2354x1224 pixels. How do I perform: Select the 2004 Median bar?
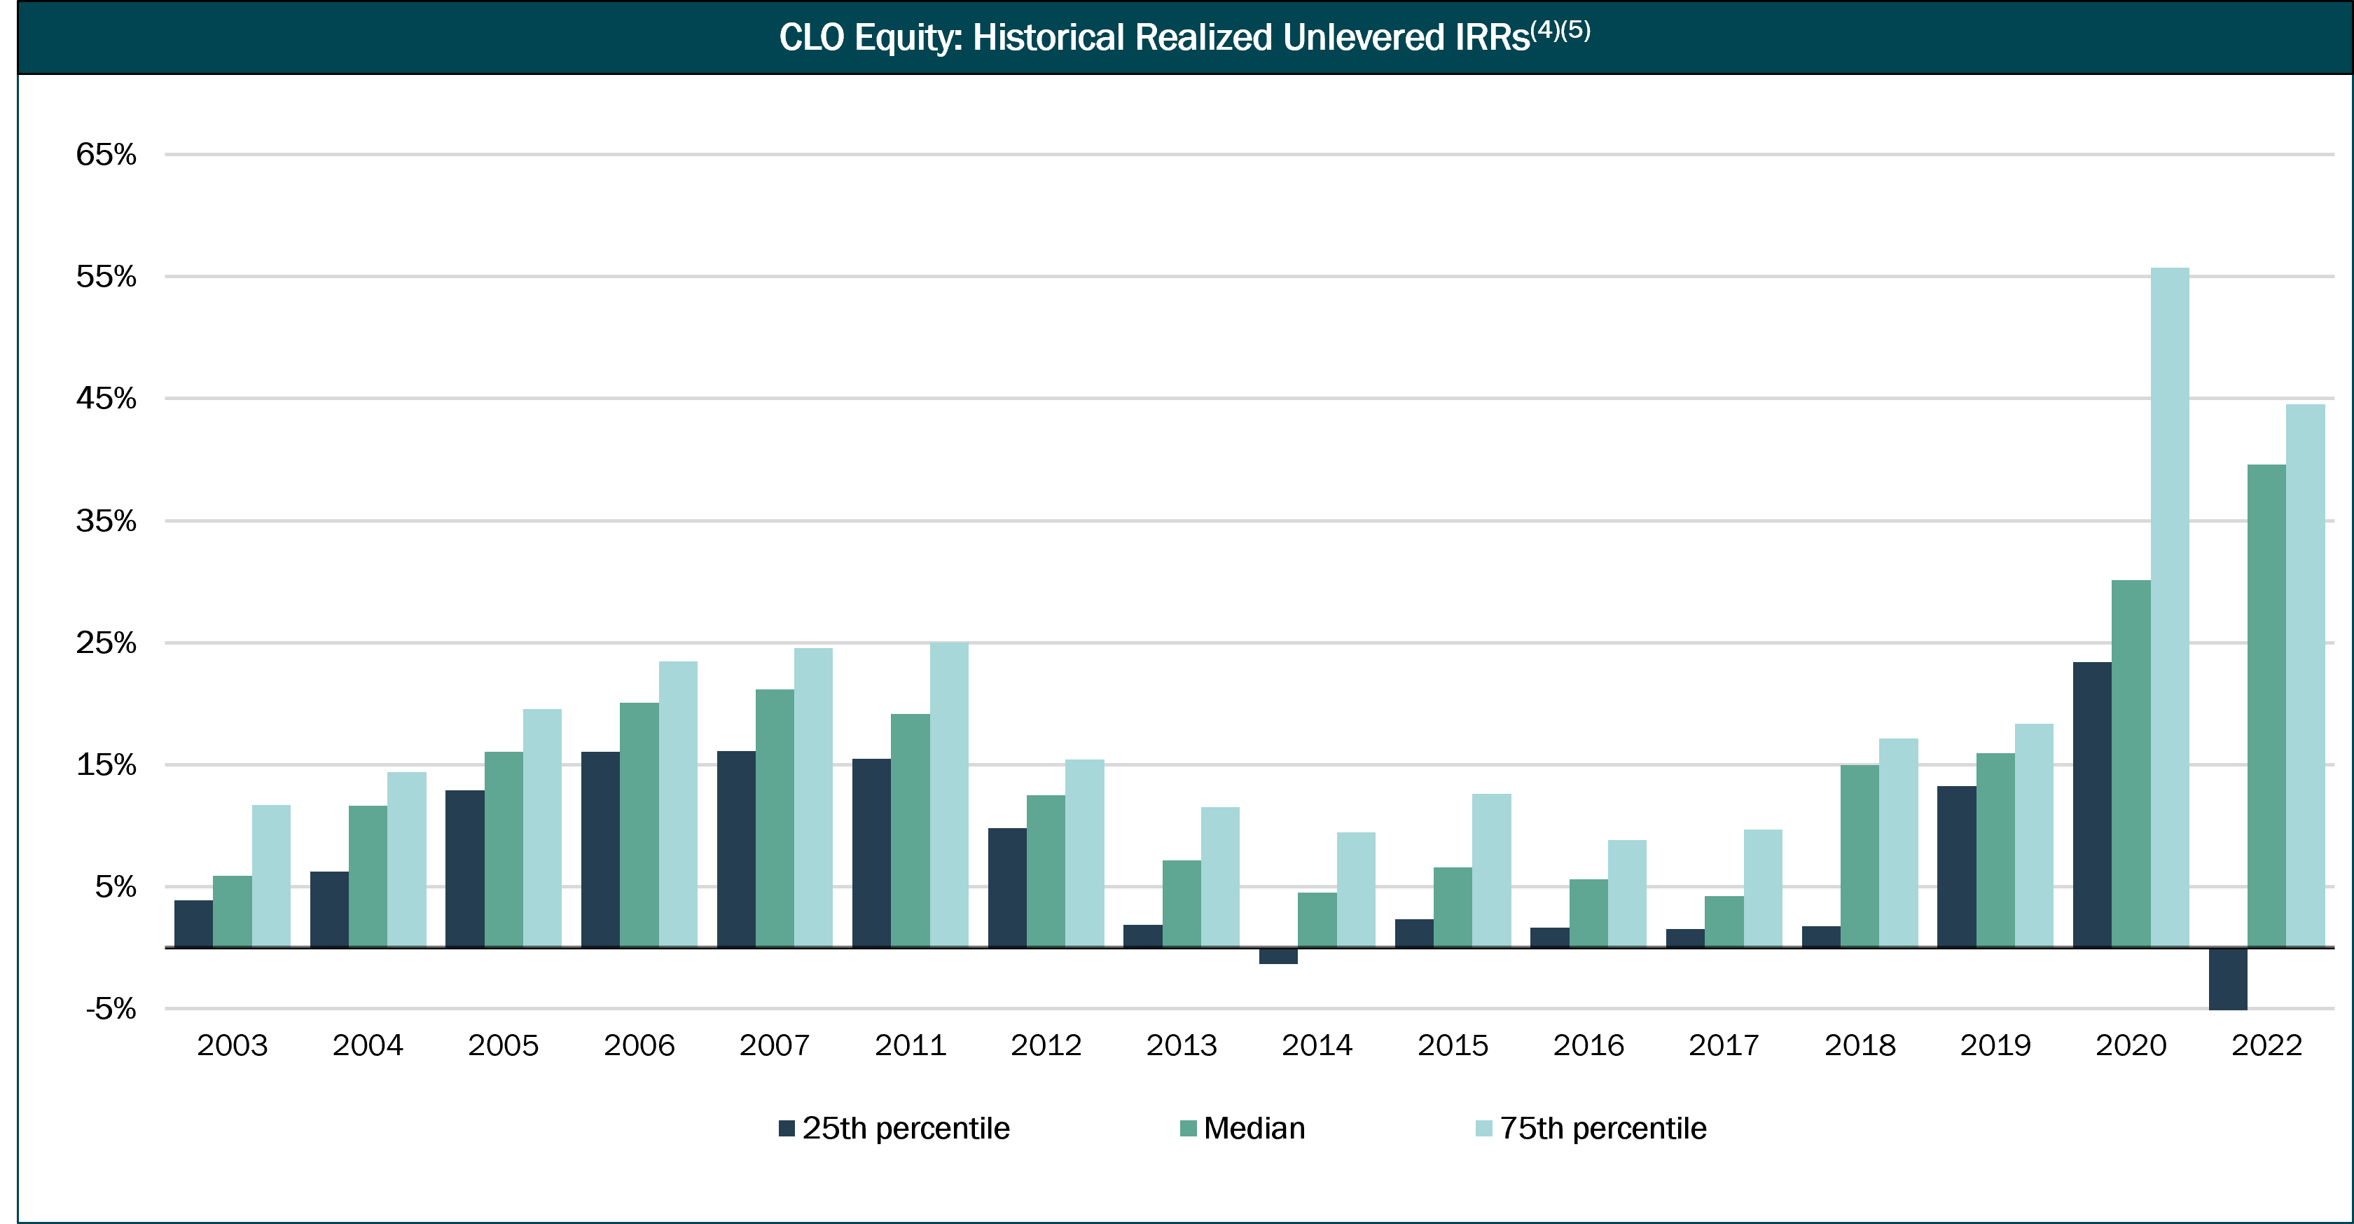pyautogui.click(x=368, y=876)
